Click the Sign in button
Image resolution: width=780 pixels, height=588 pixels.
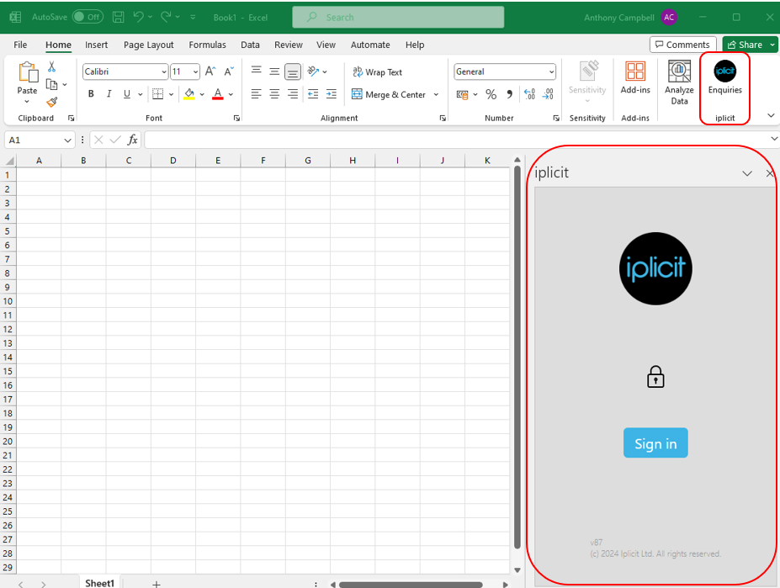point(655,442)
